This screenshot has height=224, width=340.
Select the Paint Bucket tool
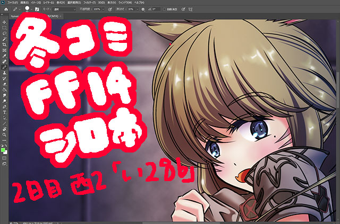pos(4,89)
